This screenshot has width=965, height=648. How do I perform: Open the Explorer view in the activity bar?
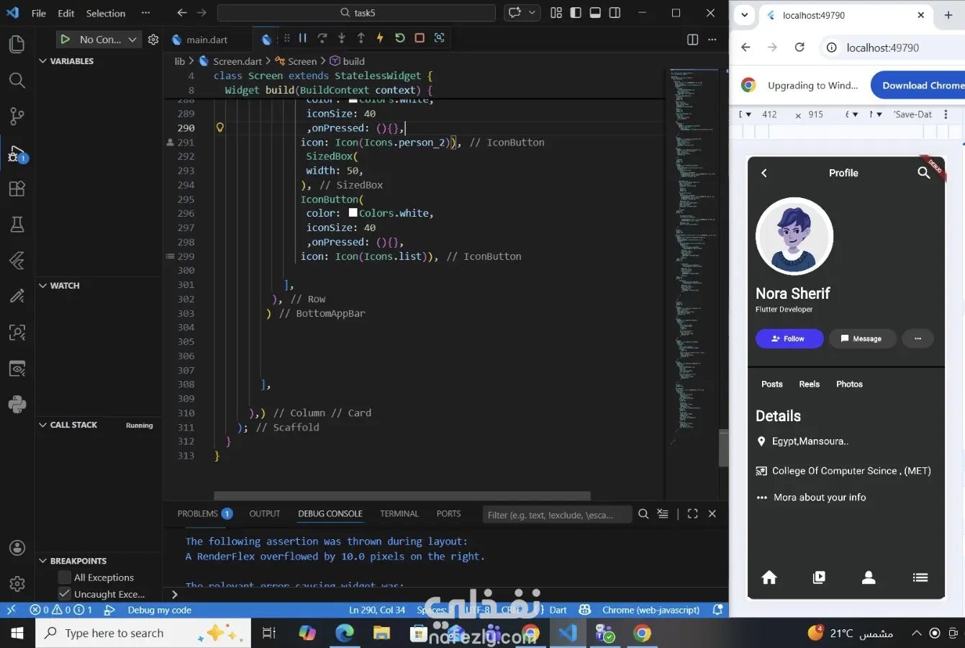coord(17,44)
